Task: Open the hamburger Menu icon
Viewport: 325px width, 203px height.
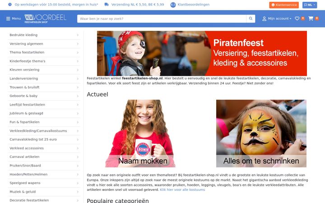Action: [8, 18]
